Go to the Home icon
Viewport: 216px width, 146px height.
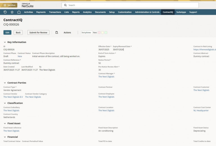tap(19, 12)
